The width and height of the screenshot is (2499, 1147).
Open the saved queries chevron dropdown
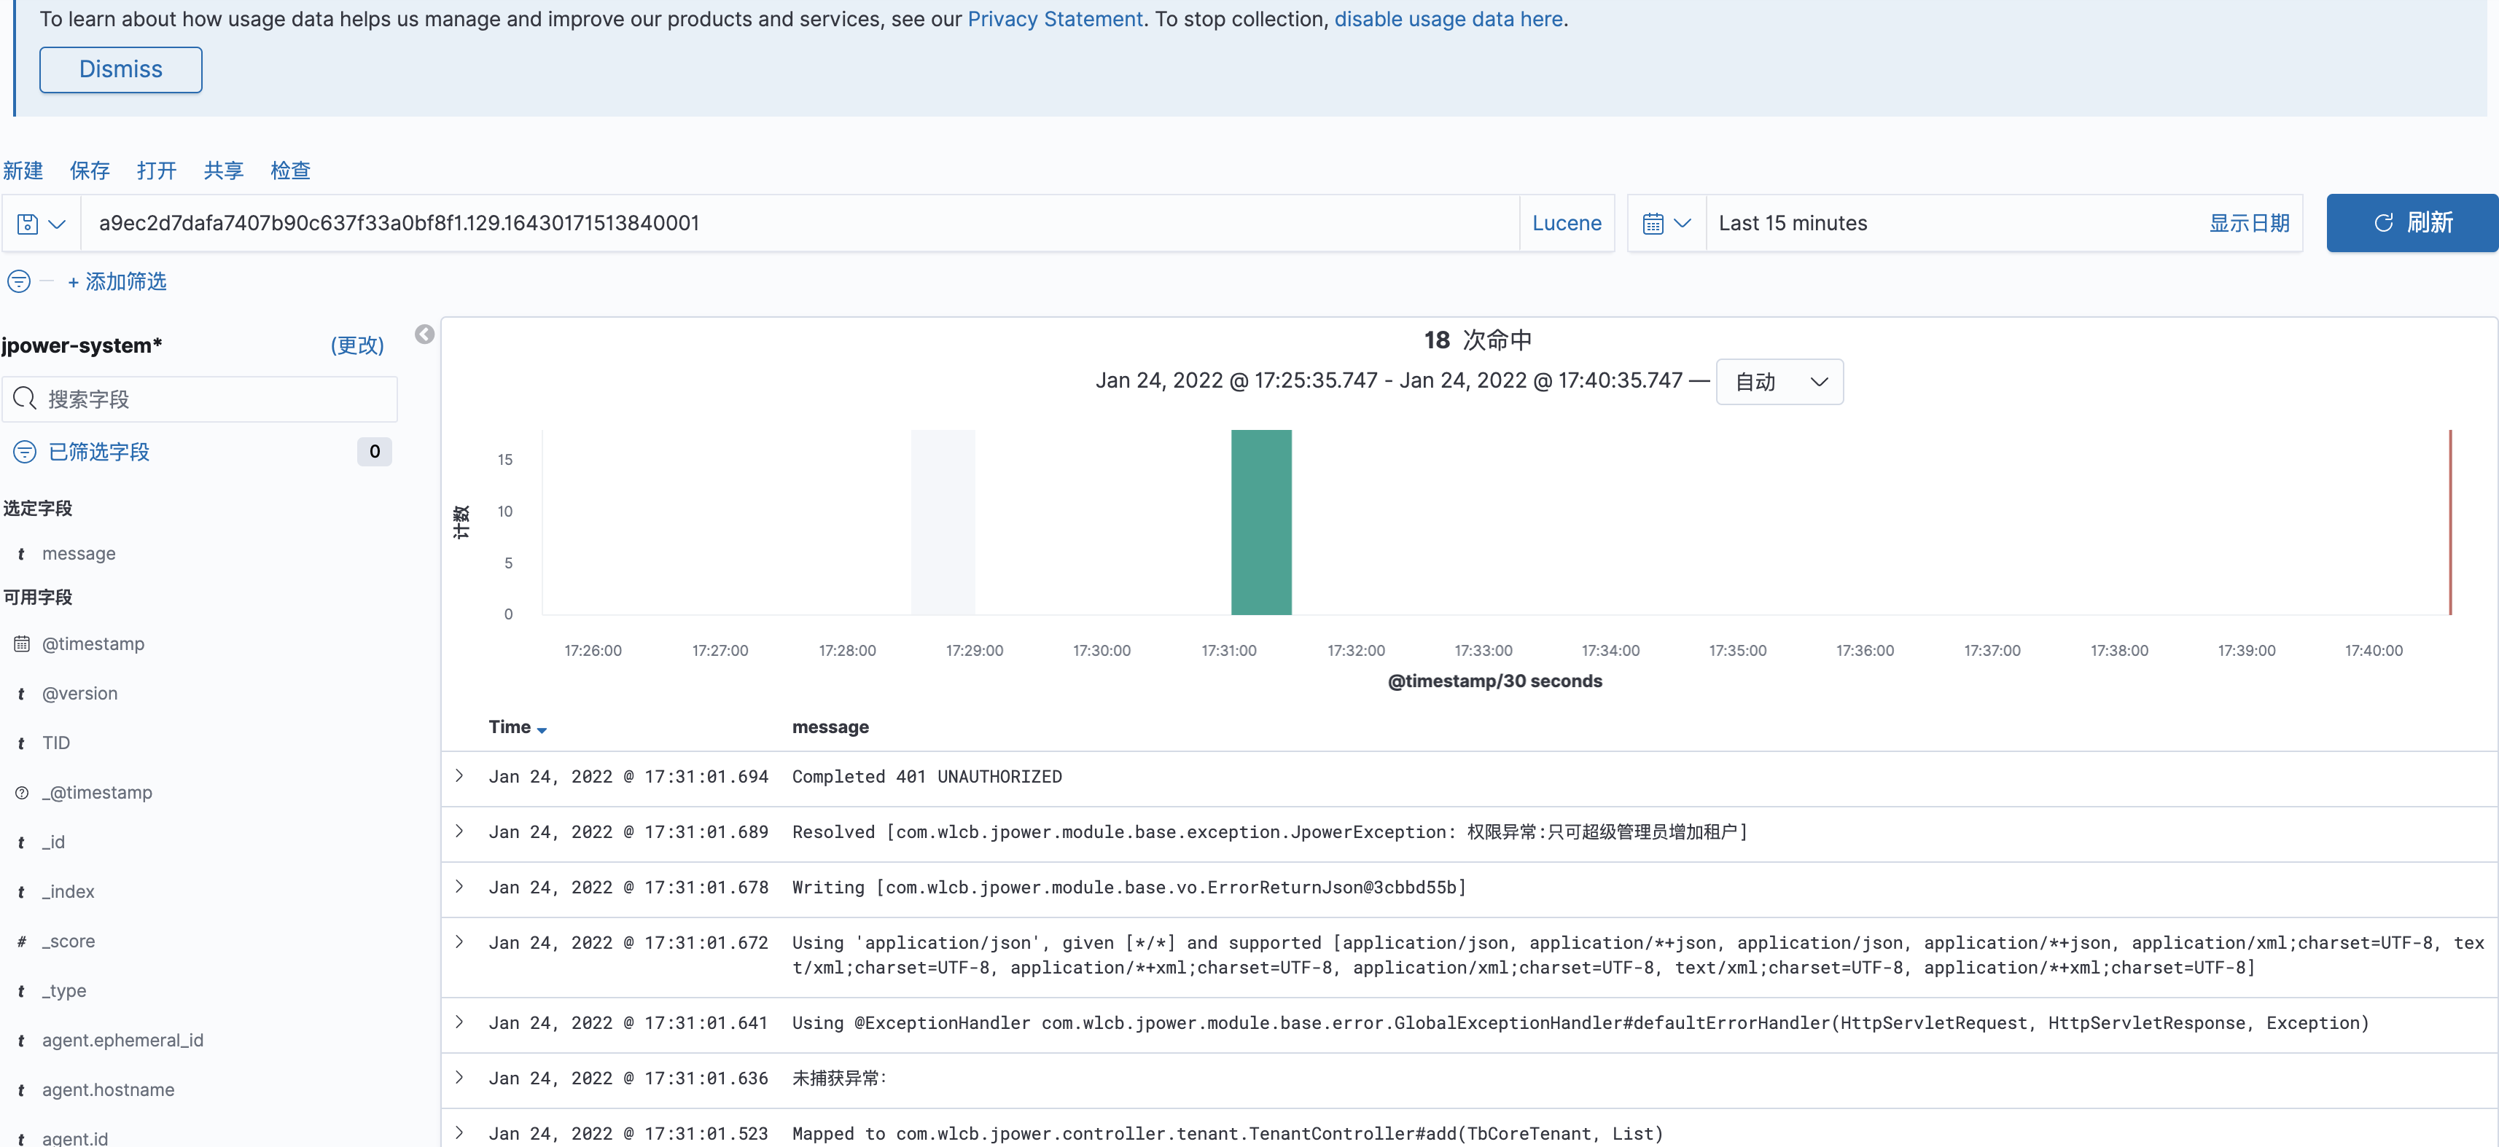click(58, 224)
